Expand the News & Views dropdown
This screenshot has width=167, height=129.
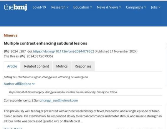(x=109, y=7)
